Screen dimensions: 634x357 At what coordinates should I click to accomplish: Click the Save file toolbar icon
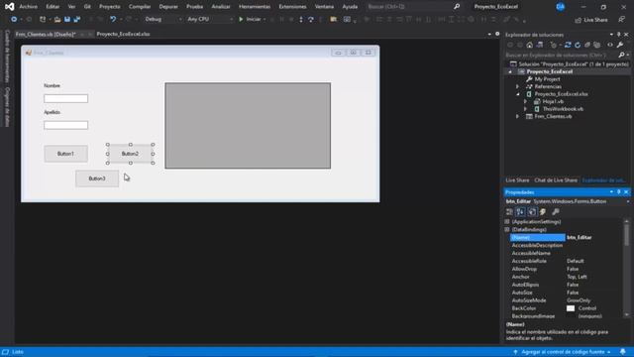[x=67, y=20]
